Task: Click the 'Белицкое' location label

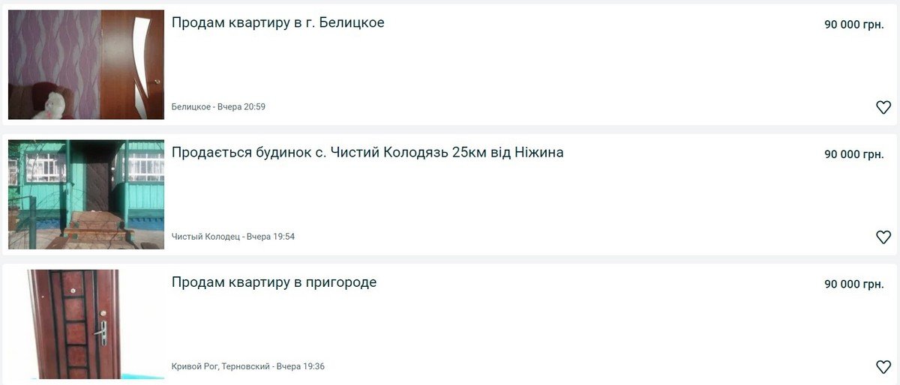Action: coord(190,107)
